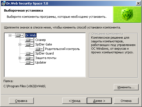142x107 pixels.
Task: Click the Dr.Web spider shield logo
Action: pyautogui.click(x=127, y=14)
